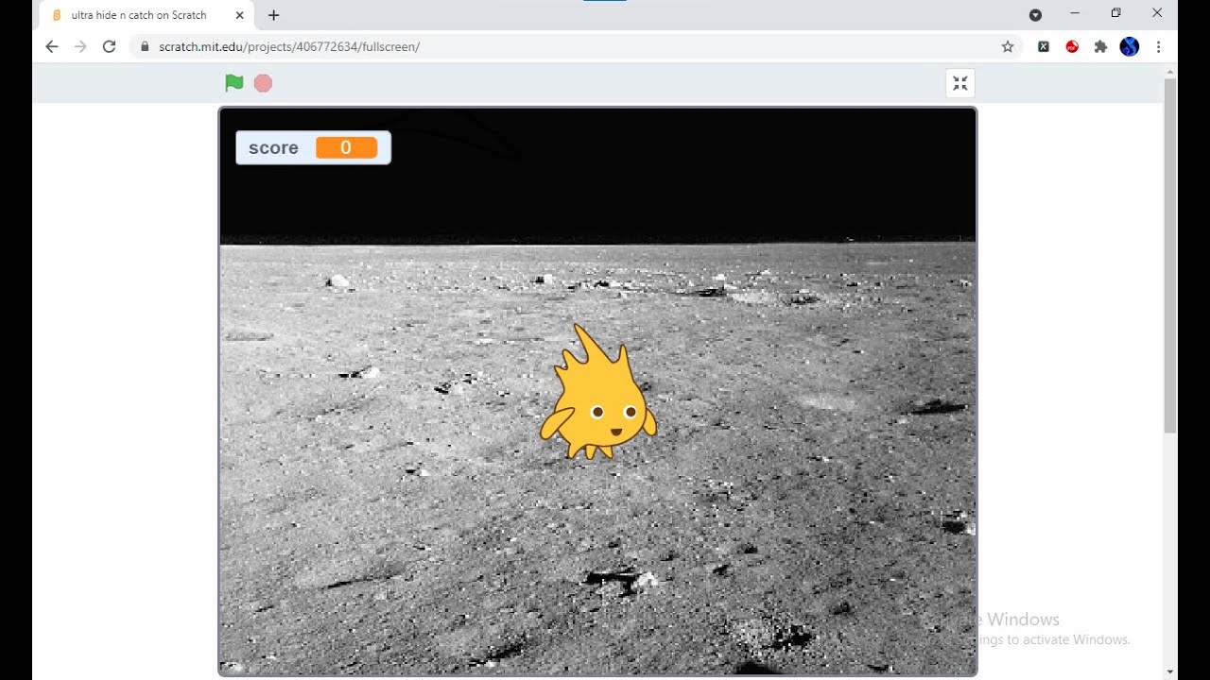Open the Chrome profile avatar
The height and width of the screenshot is (680, 1210).
[1130, 46]
